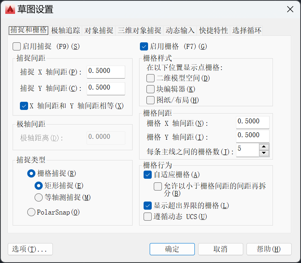Open the 动态输入 tab
This screenshot has height=263, width=301.
(180, 31)
